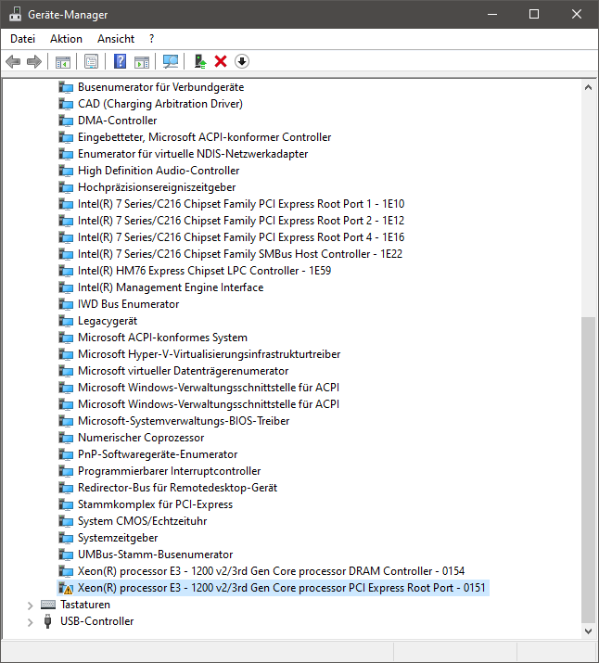
Task: Open the ? help menu
Action: click(x=152, y=39)
